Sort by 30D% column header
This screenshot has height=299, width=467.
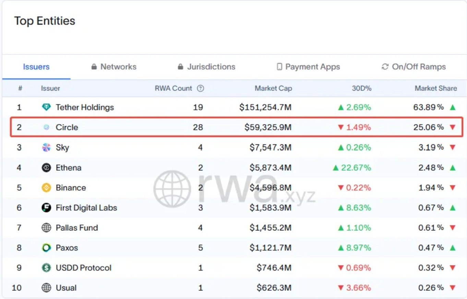coord(362,88)
